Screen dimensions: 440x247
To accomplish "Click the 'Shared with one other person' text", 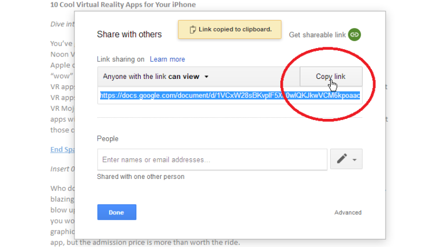I will [141, 177].
